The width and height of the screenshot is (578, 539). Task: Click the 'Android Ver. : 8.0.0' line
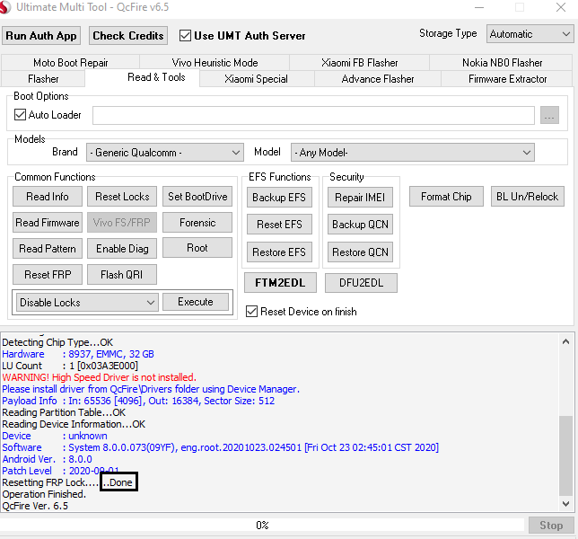pos(47,459)
